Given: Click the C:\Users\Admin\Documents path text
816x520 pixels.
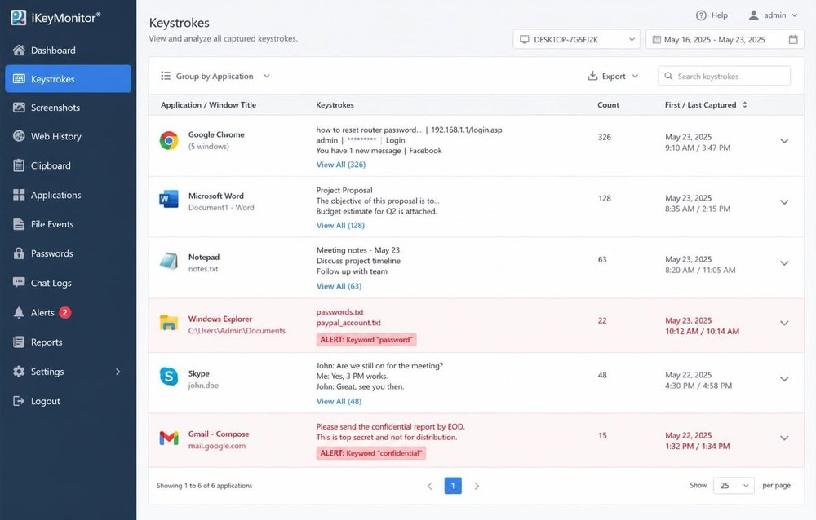Looking at the screenshot, I should (237, 331).
